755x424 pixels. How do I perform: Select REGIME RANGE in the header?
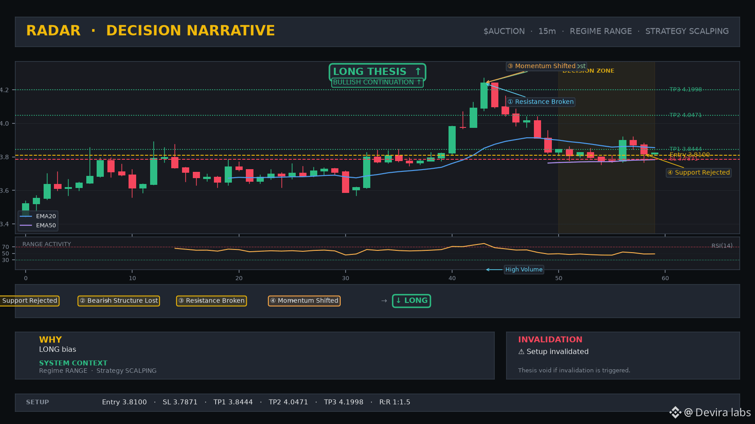pyautogui.click(x=600, y=31)
